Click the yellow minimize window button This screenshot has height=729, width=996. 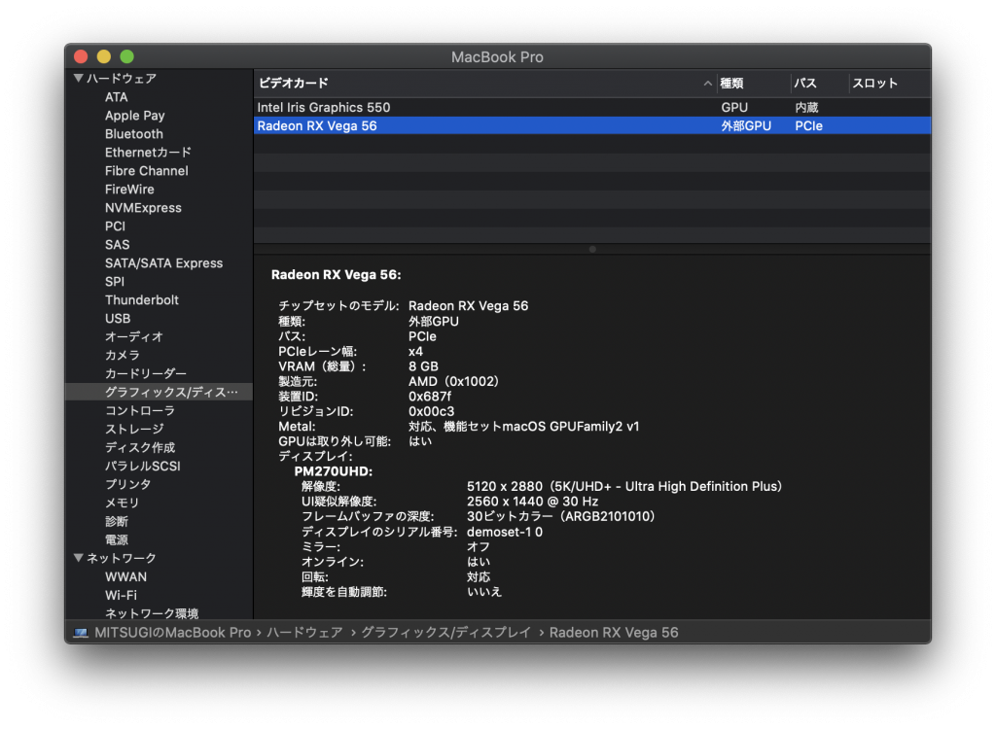pyautogui.click(x=103, y=56)
